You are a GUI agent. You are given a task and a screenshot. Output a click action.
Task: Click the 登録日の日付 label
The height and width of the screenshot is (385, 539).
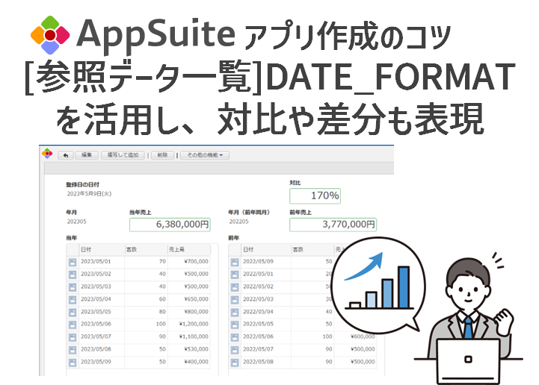(x=82, y=184)
